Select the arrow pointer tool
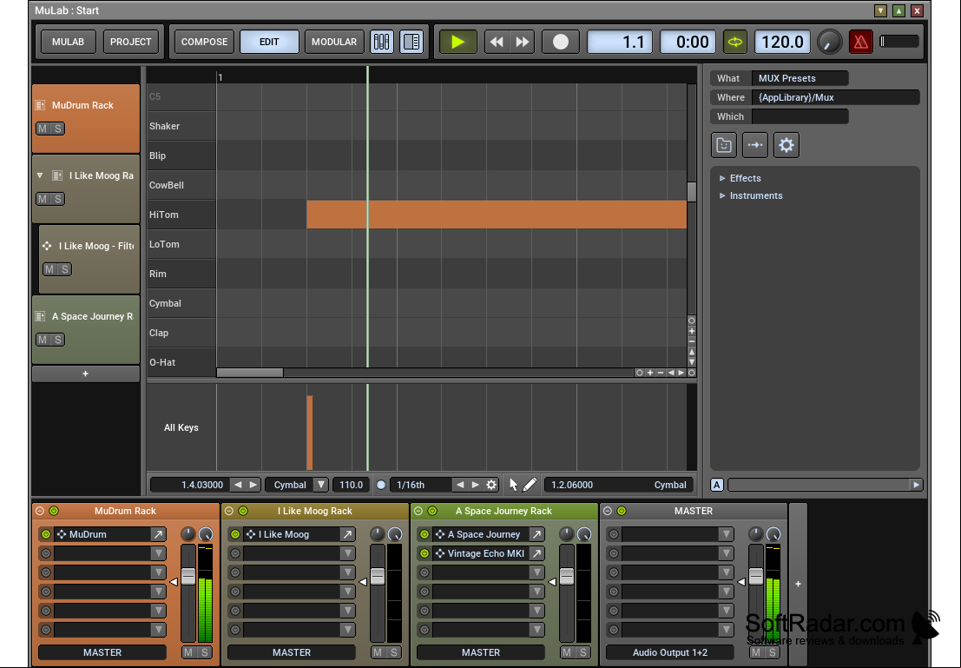This screenshot has height=668, width=961. click(x=514, y=485)
